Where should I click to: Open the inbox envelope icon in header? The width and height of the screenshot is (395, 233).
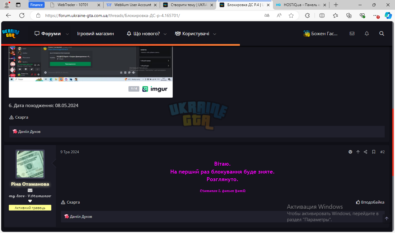coord(352,34)
